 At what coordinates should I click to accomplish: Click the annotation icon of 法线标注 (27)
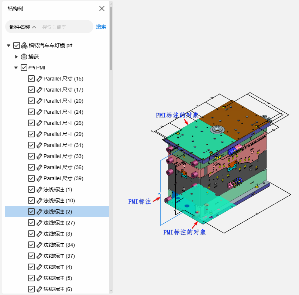(39, 223)
